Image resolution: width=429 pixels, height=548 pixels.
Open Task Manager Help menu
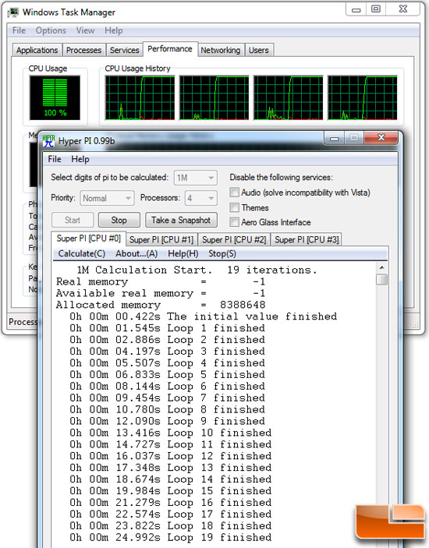pos(114,30)
